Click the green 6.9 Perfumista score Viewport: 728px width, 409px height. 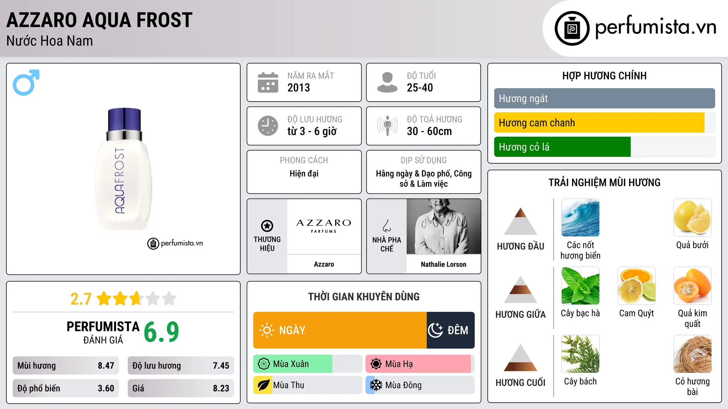coord(161,332)
